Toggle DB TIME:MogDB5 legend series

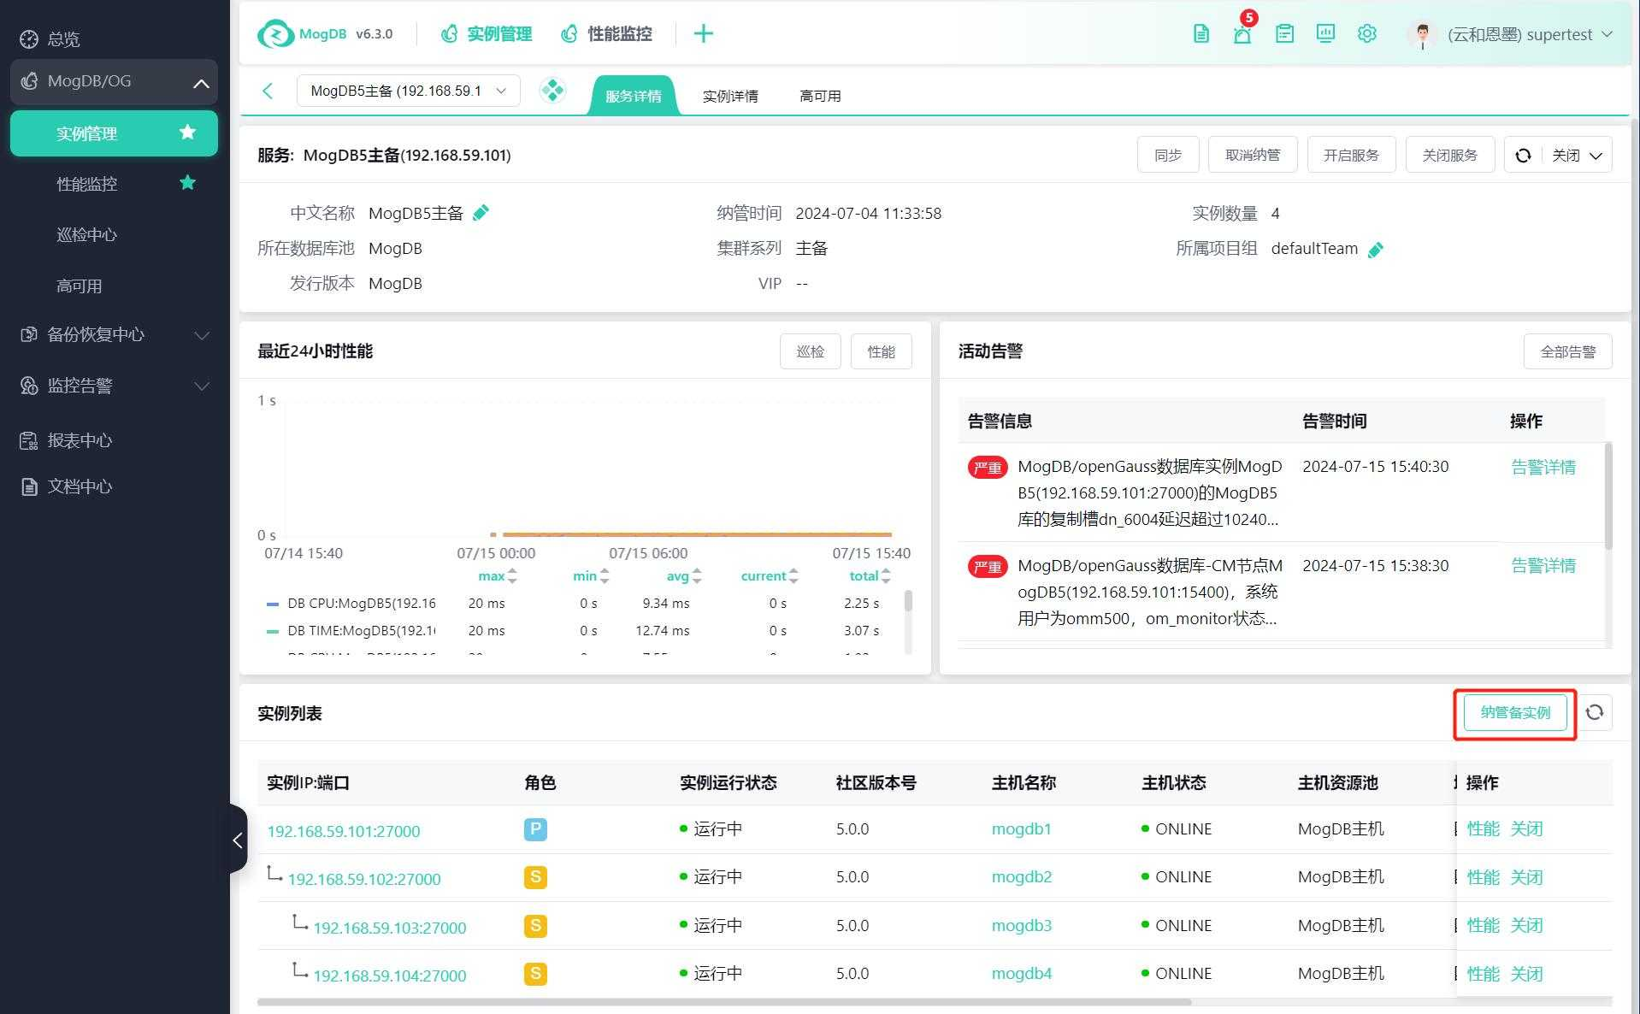351,631
